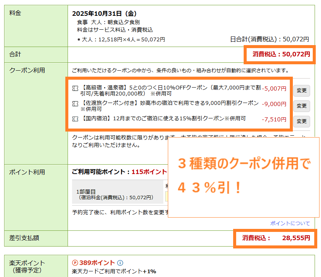Click the coupon icon beside 高級宿・温泉宿 coupon

click(x=75, y=88)
